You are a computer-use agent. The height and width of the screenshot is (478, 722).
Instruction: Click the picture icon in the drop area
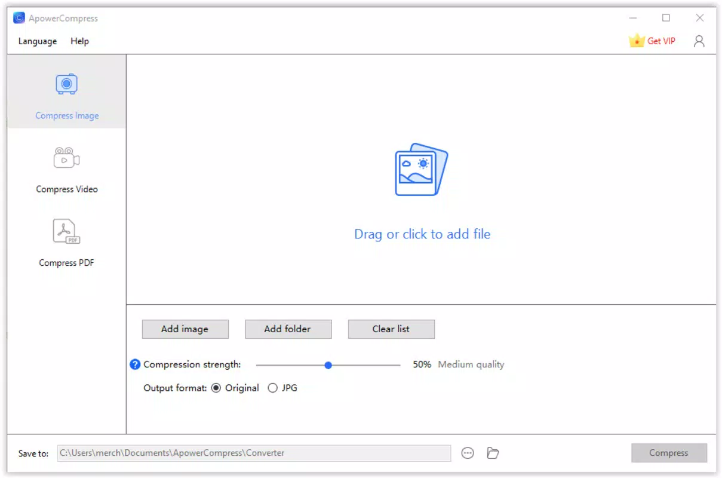(422, 169)
